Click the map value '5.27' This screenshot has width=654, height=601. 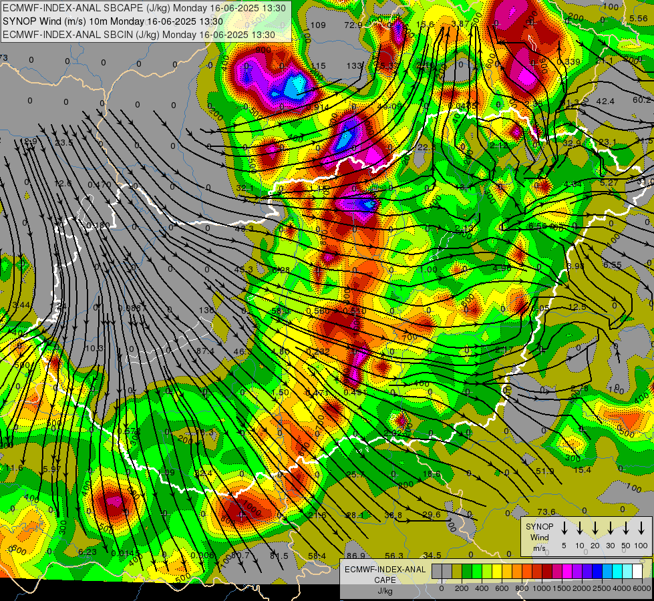[609, 183]
